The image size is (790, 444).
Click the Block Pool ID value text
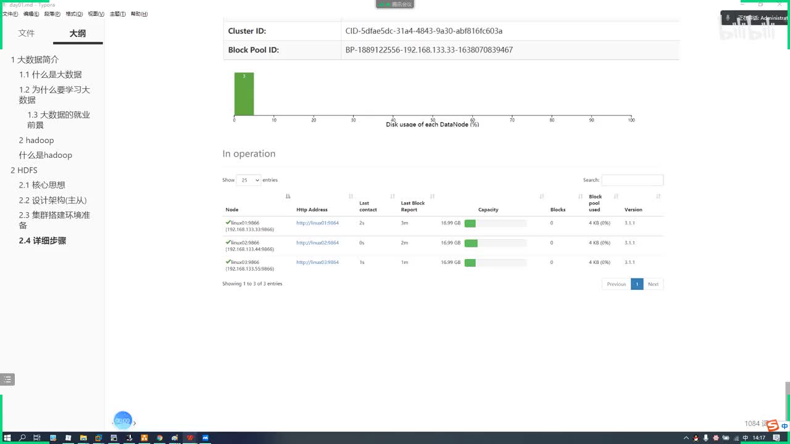point(429,50)
